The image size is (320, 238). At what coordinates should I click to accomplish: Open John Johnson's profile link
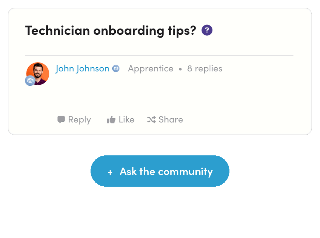[x=82, y=68]
